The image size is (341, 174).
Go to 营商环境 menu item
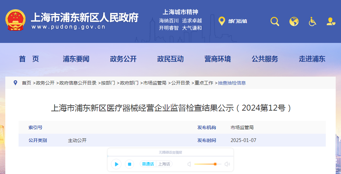(x=218, y=59)
